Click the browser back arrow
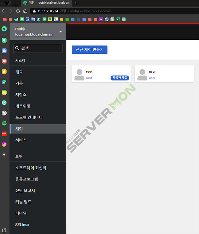Screen dimensions: 199x234 click(x=3, y=11)
